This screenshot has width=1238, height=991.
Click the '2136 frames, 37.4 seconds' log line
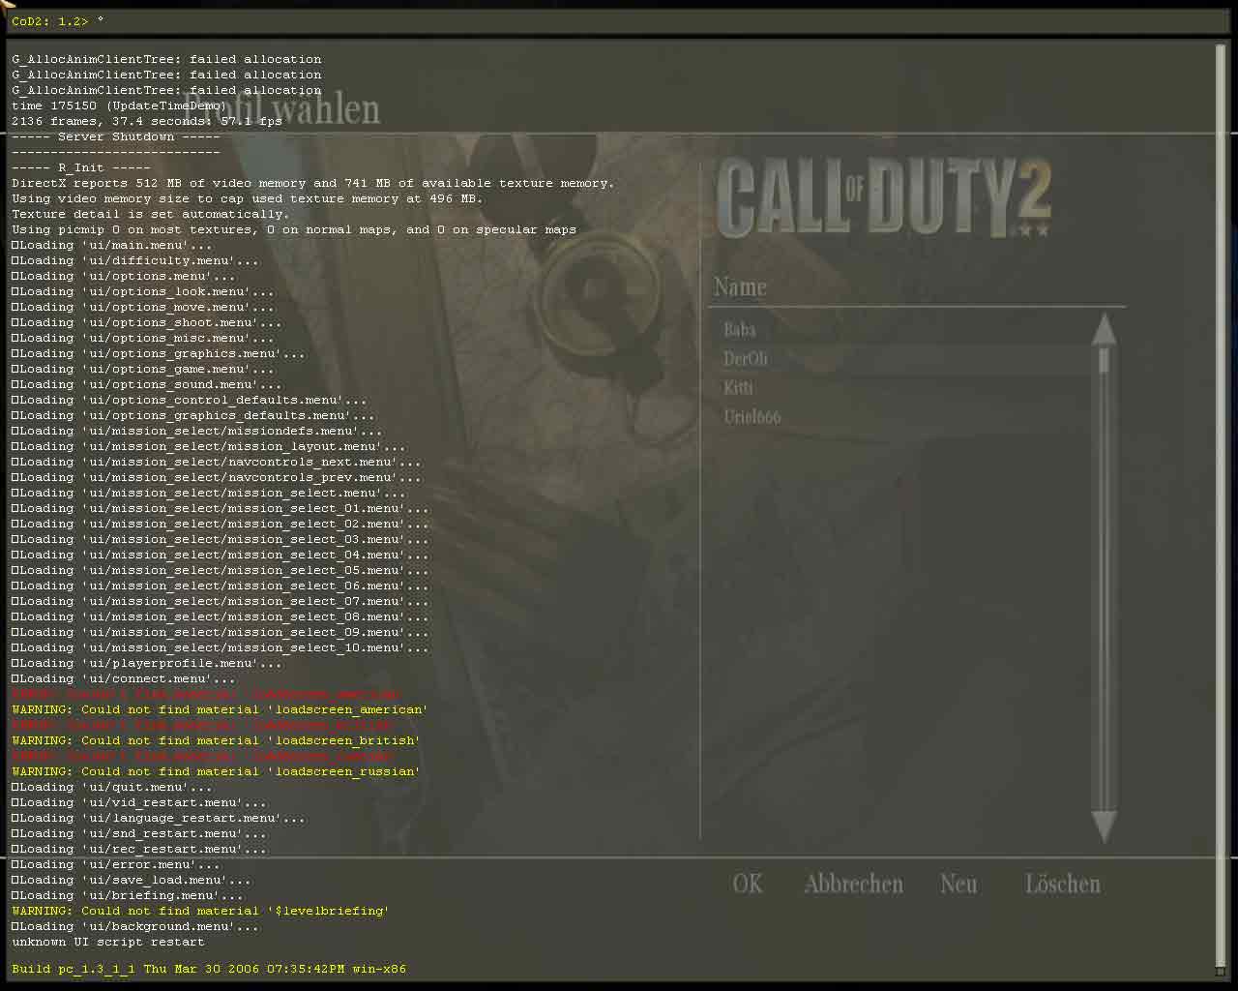pos(147,121)
